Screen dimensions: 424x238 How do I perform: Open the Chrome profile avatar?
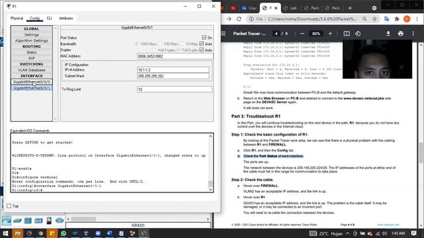407,19
